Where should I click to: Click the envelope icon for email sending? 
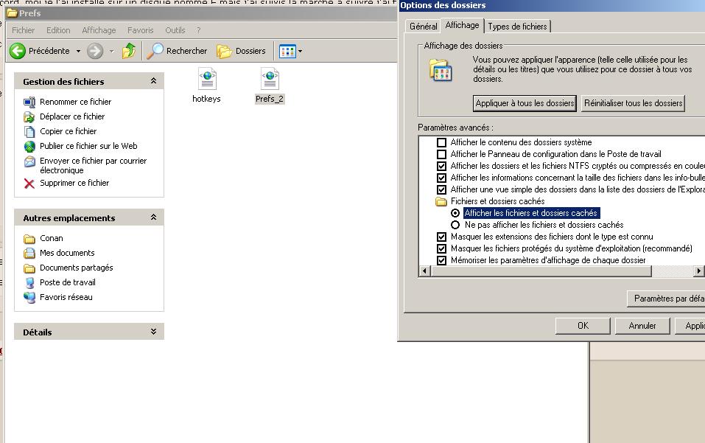click(x=29, y=161)
